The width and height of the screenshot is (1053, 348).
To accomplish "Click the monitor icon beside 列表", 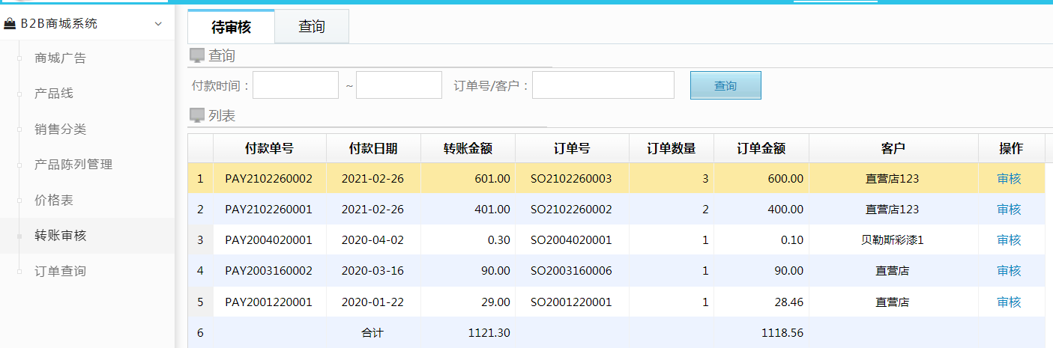I will pos(197,115).
